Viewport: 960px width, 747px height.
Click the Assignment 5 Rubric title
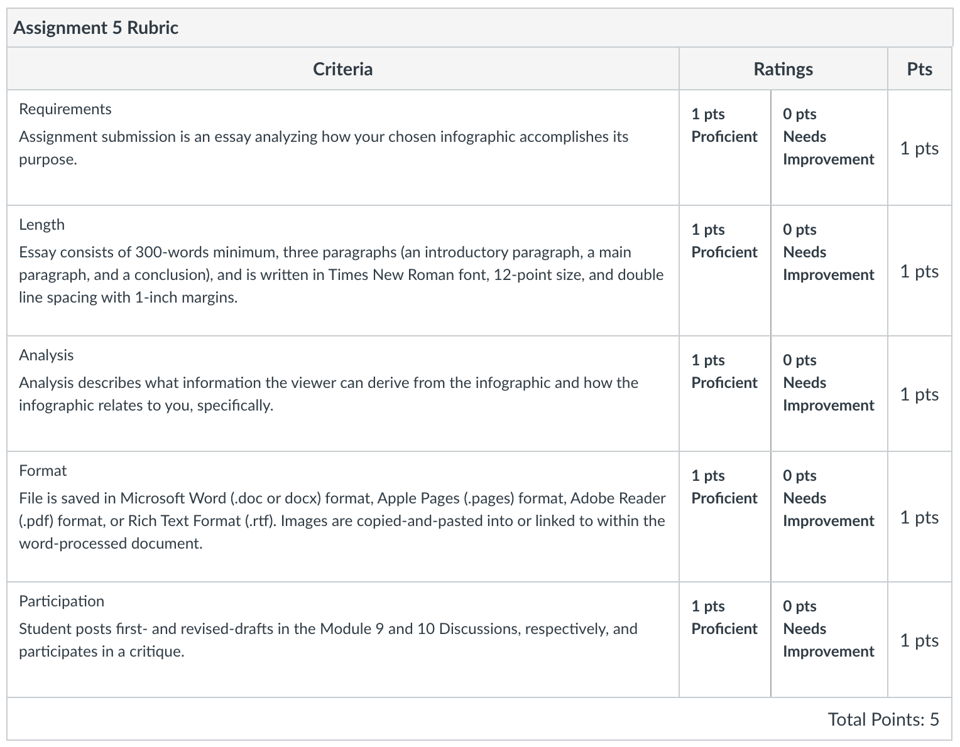click(x=95, y=28)
